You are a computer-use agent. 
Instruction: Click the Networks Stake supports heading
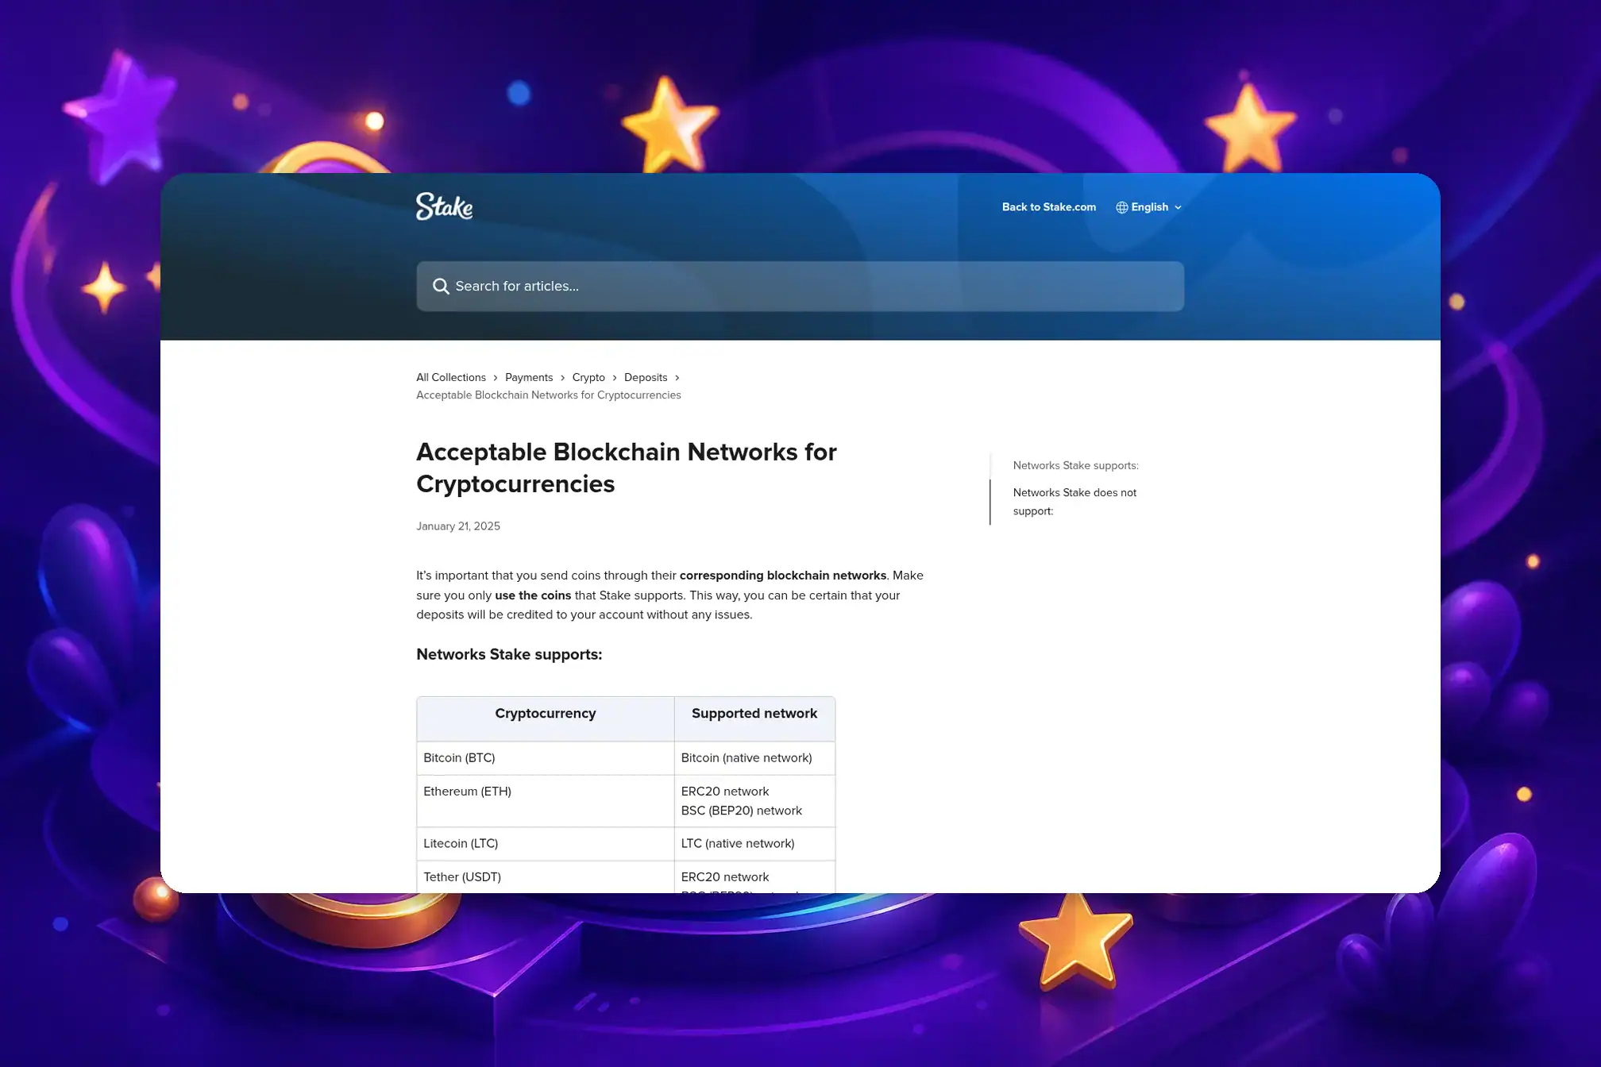click(x=509, y=654)
